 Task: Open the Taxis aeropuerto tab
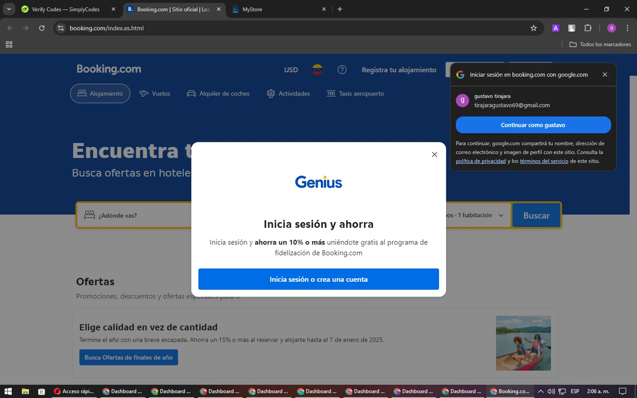coord(355,93)
